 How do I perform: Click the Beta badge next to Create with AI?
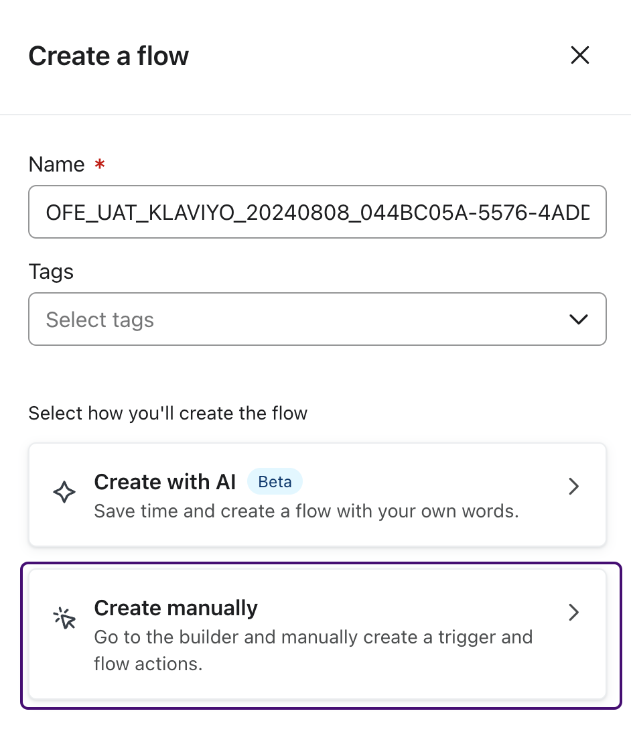point(275,481)
